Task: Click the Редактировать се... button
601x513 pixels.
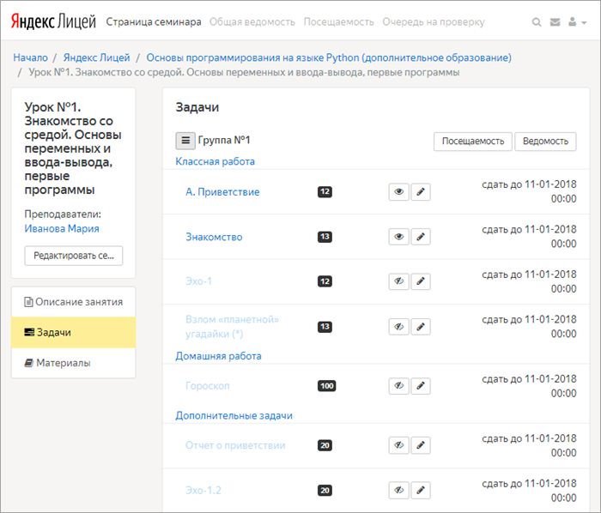Action: (x=74, y=256)
